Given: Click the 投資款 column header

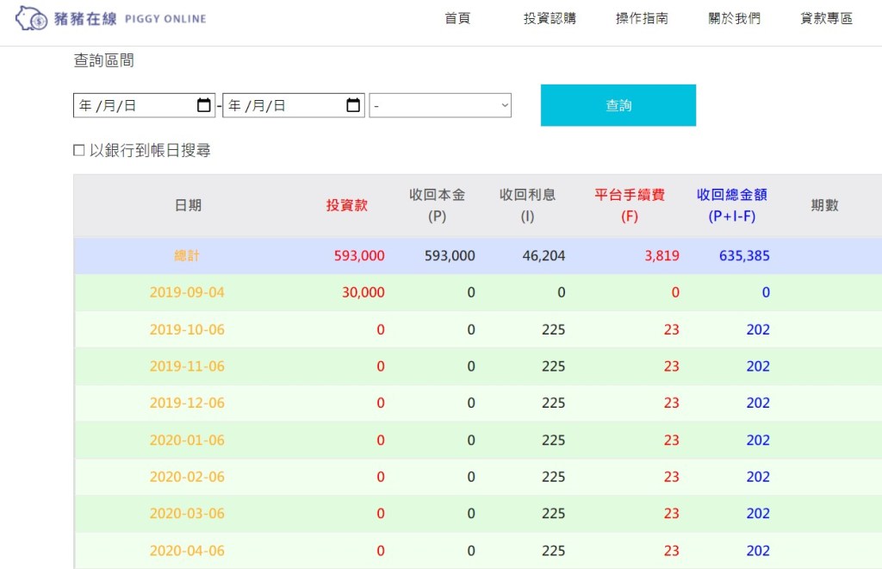Looking at the screenshot, I should point(346,205).
